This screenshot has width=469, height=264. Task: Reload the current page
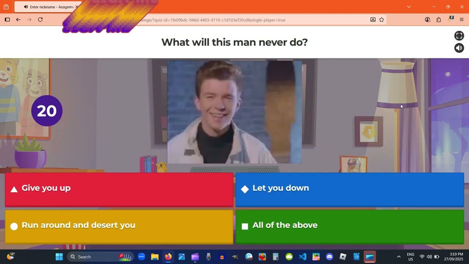pos(40,20)
